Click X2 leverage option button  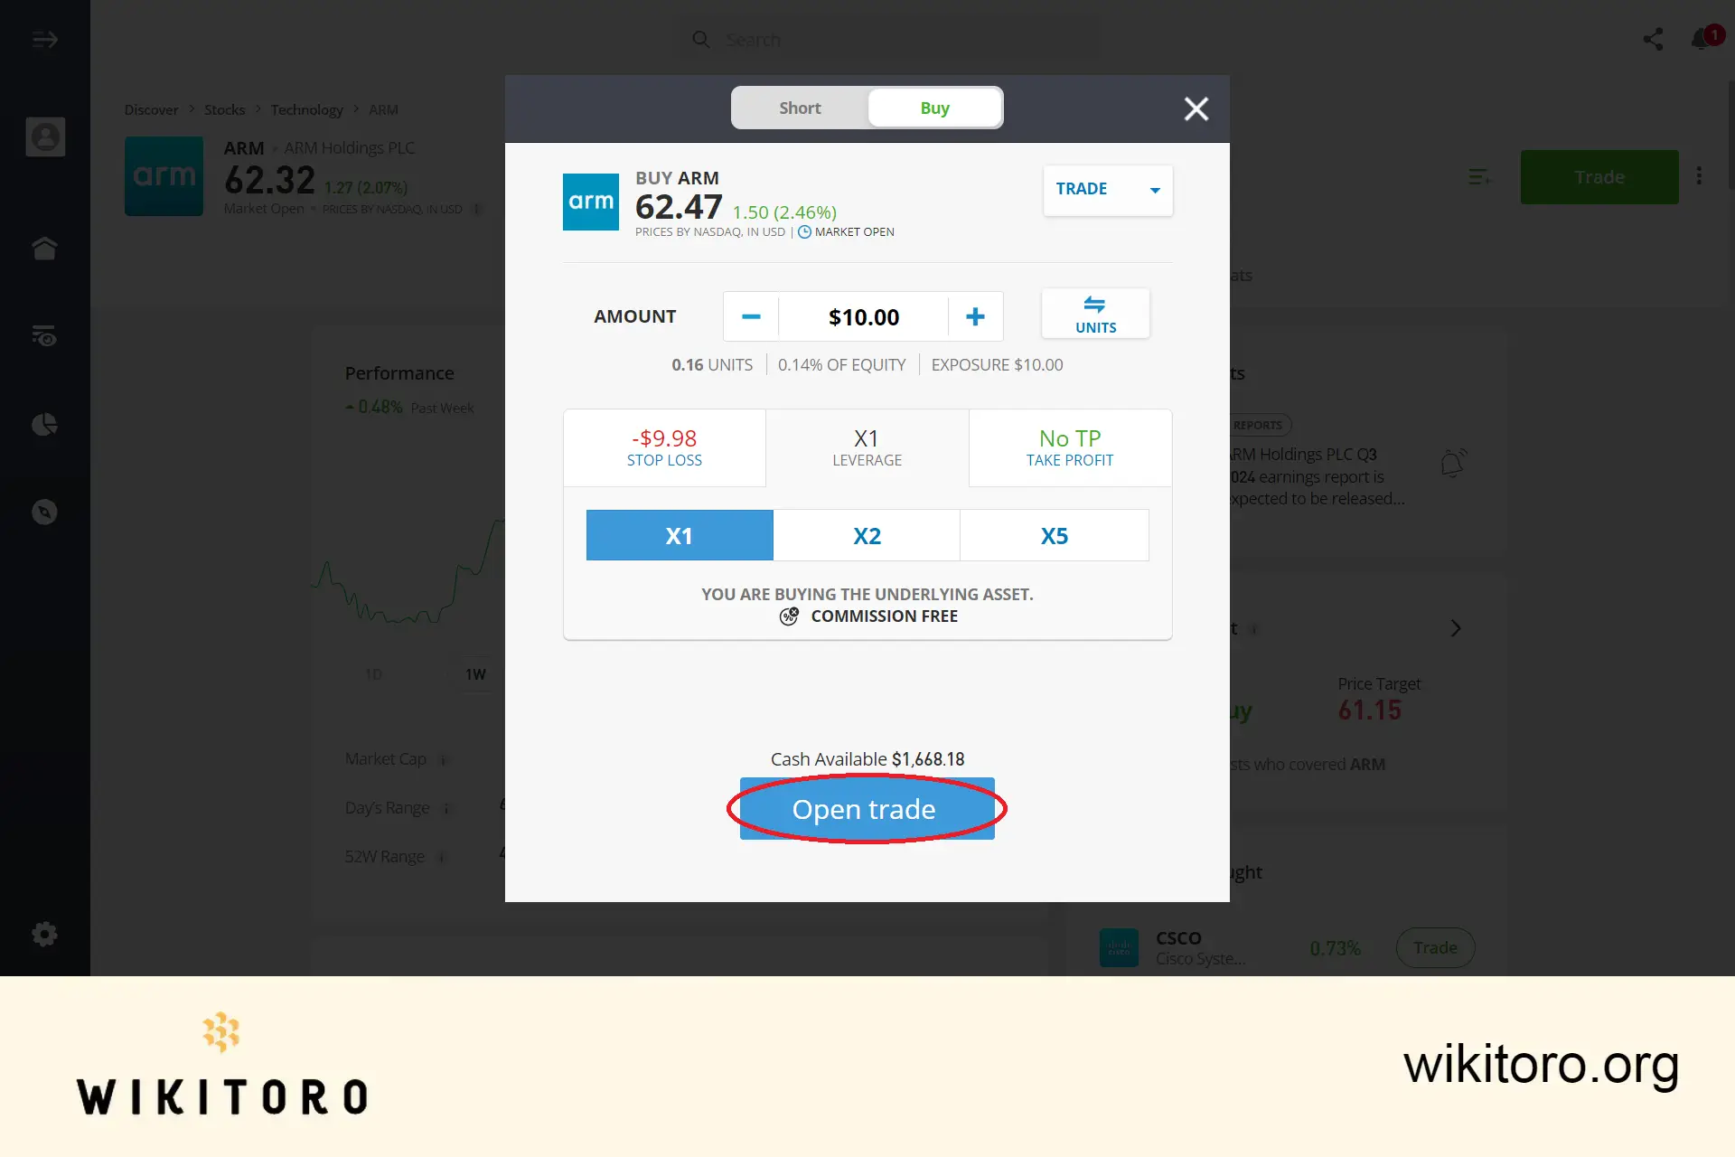point(867,534)
